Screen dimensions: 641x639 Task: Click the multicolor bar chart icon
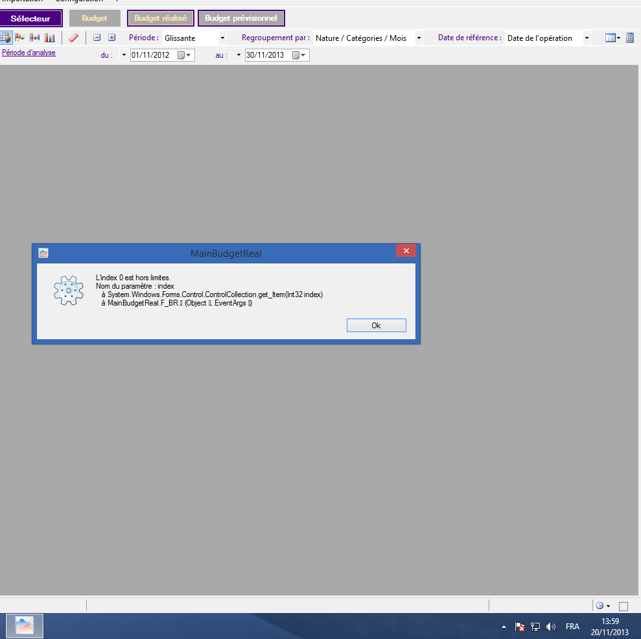[50, 38]
